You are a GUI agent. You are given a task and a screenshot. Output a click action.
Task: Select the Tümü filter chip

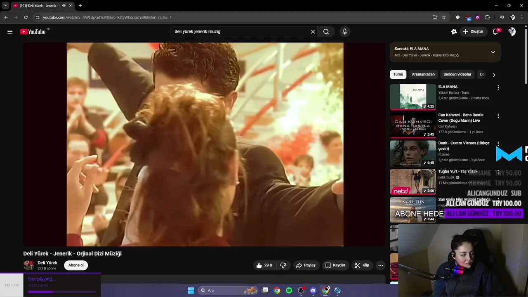(x=398, y=74)
